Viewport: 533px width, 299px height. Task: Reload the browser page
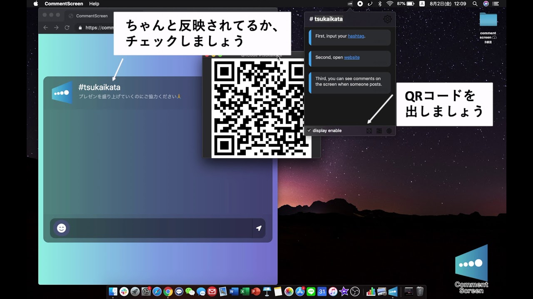coord(67,27)
